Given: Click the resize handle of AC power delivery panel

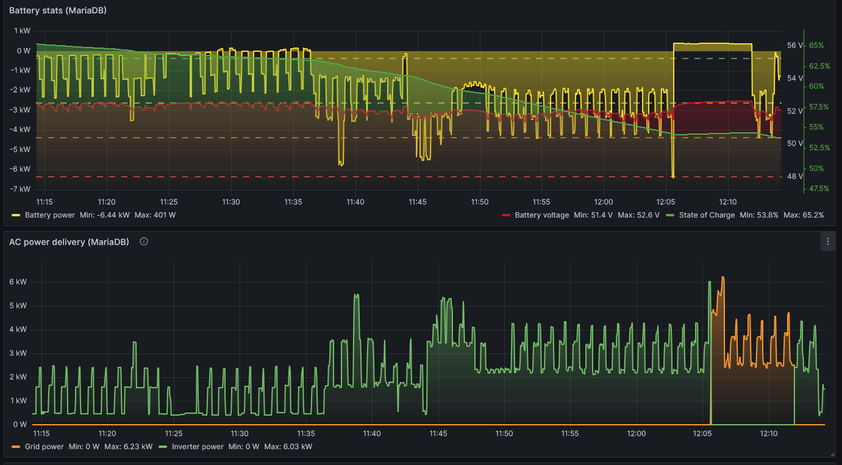Looking at the screenshot, I should [833, 454].
